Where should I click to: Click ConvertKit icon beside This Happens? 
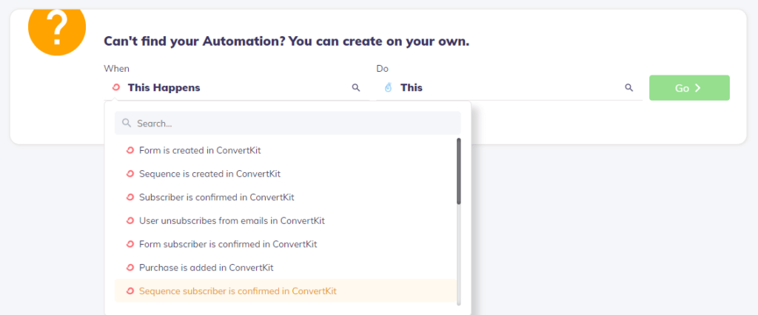(x=115, y=87)
